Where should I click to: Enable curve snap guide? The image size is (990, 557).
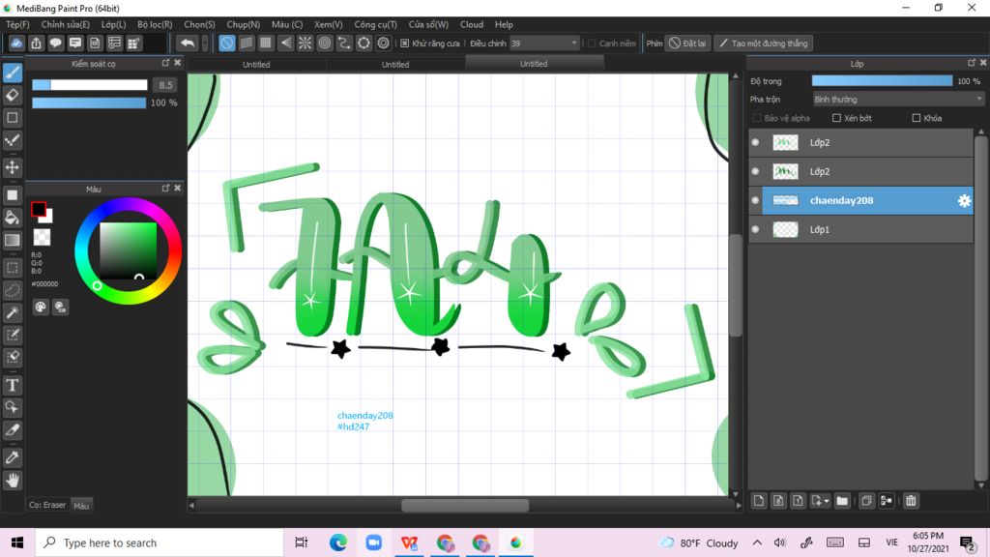point(344,43)
